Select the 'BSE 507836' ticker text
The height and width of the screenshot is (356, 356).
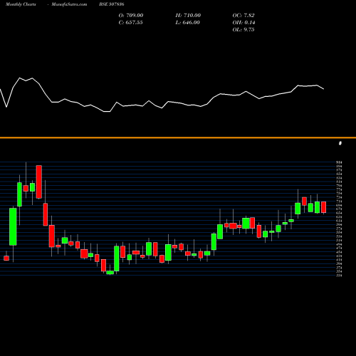click(112, 4)
